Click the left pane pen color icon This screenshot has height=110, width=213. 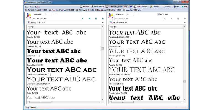pos(83,18)
